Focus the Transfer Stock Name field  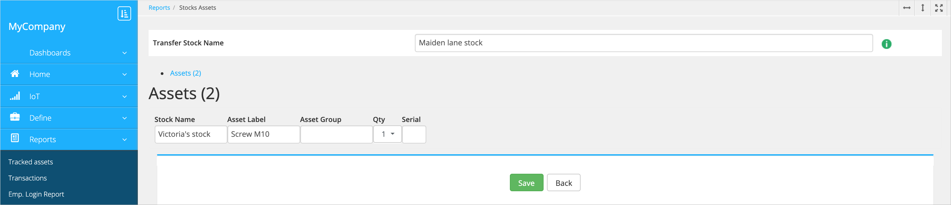pyautogui.click(x=643, y=43)
